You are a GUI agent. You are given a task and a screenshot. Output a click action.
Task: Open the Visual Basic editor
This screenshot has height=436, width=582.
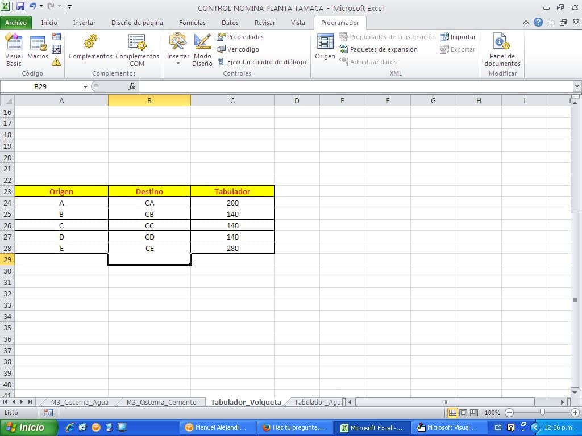pyautogui.click(x=13, y=48)
